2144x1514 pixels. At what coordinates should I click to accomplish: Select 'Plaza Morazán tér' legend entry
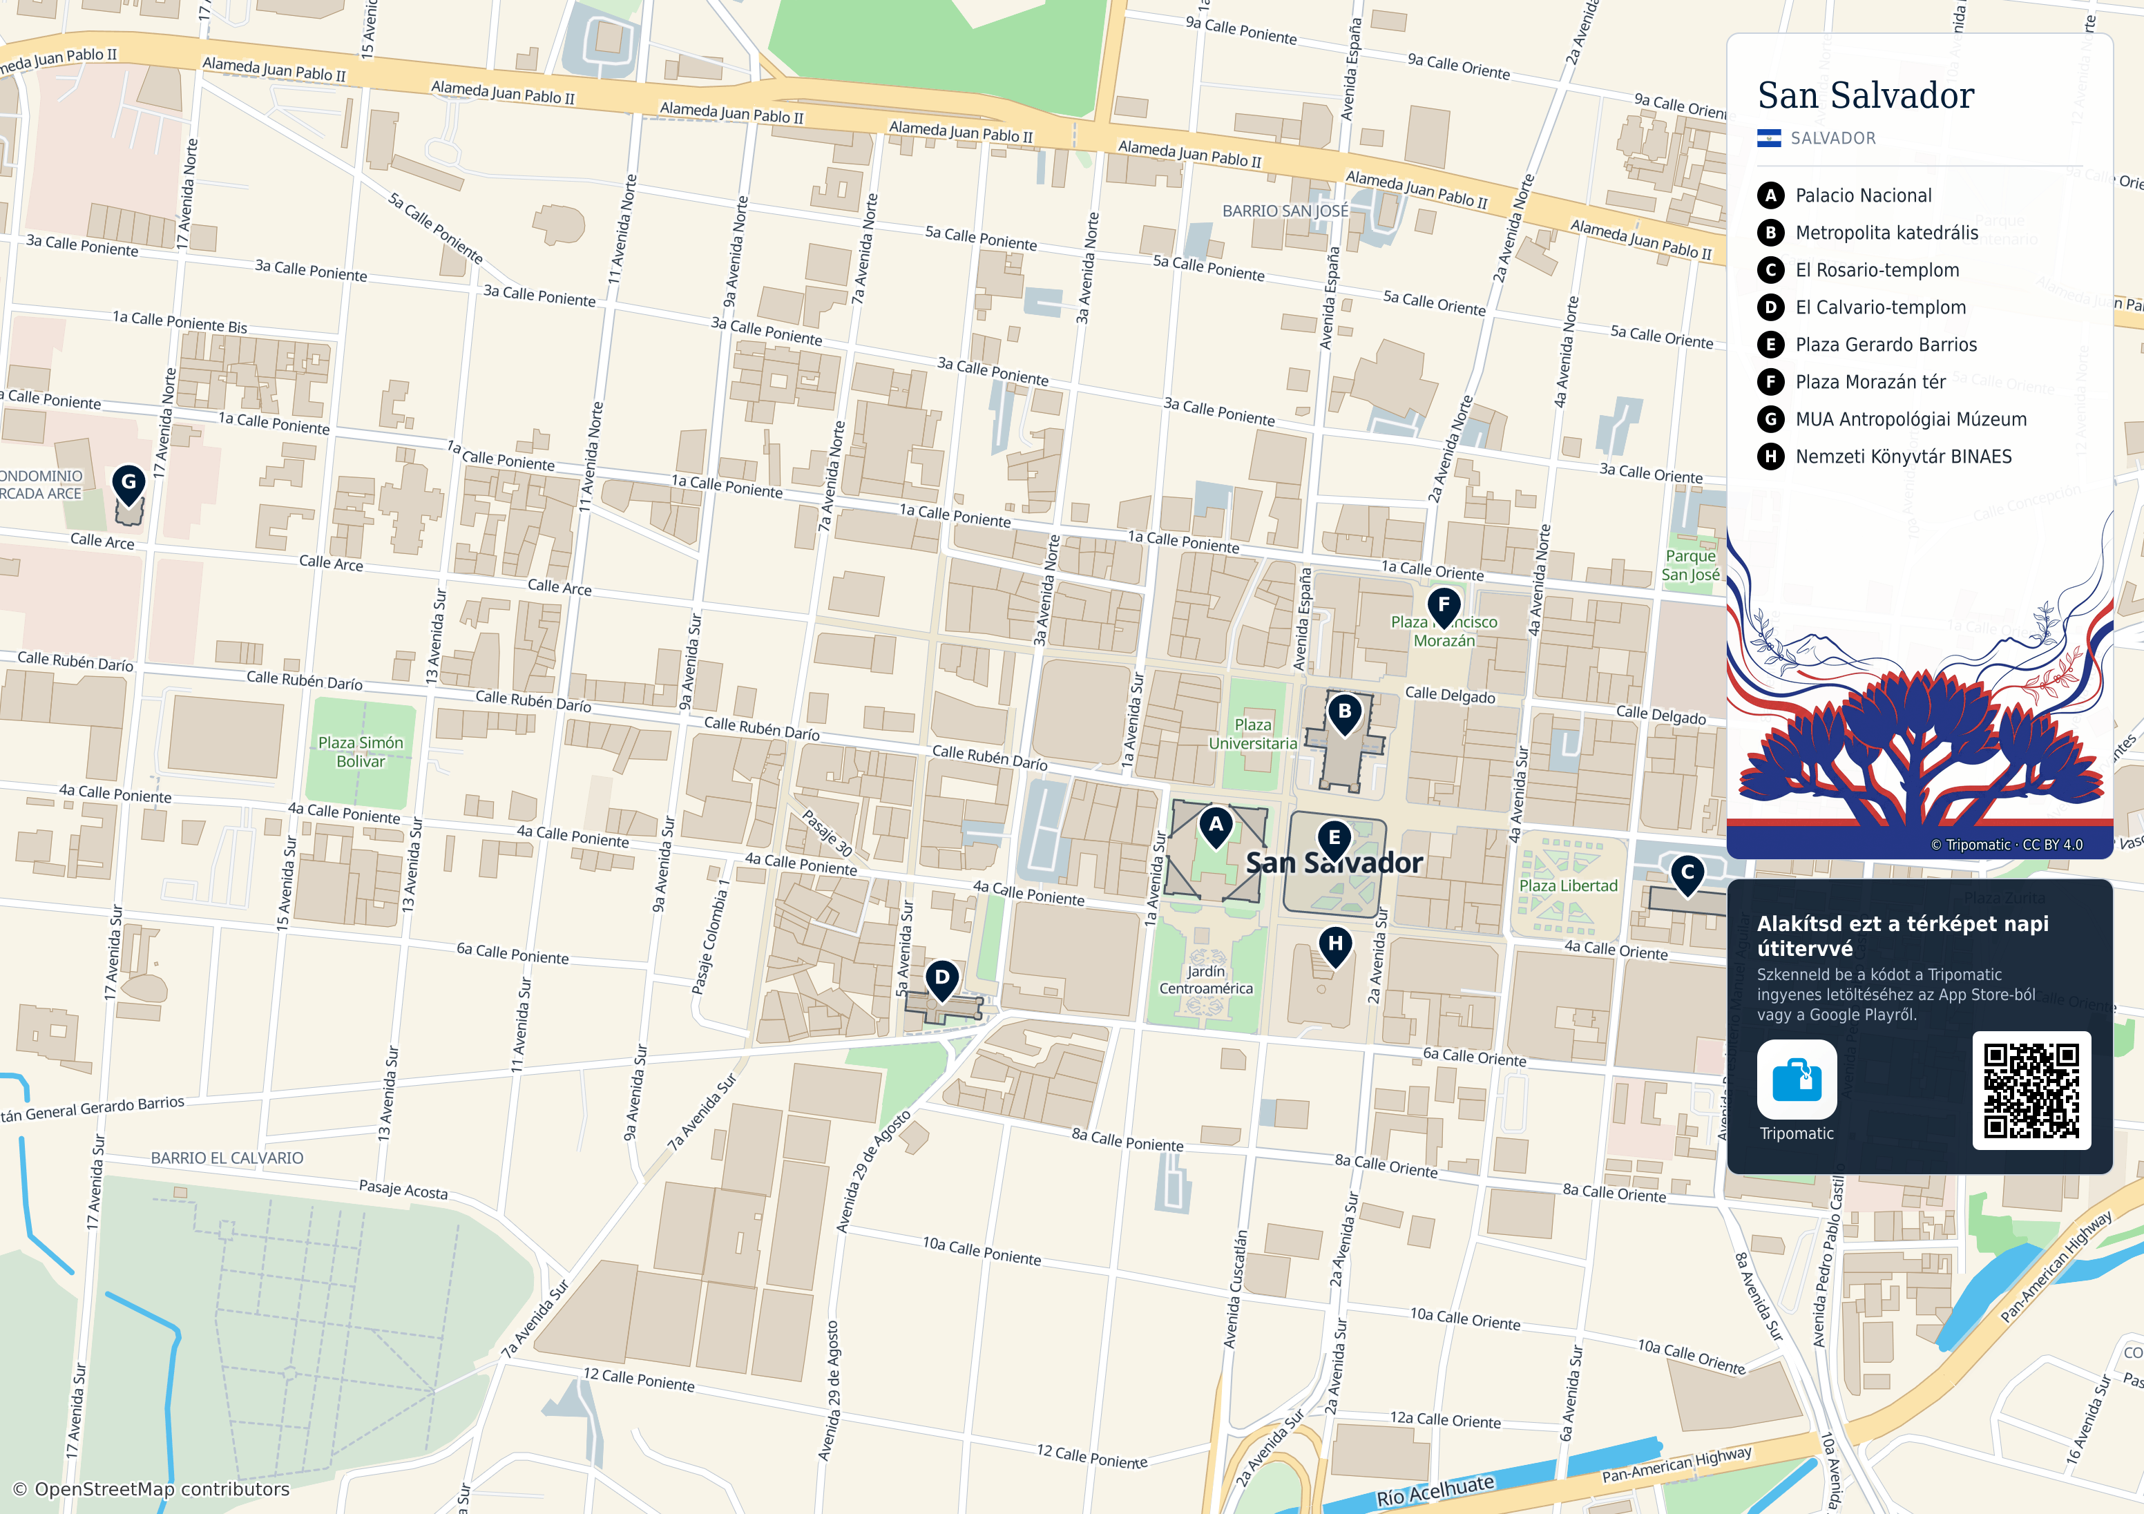pos(1870,382)
